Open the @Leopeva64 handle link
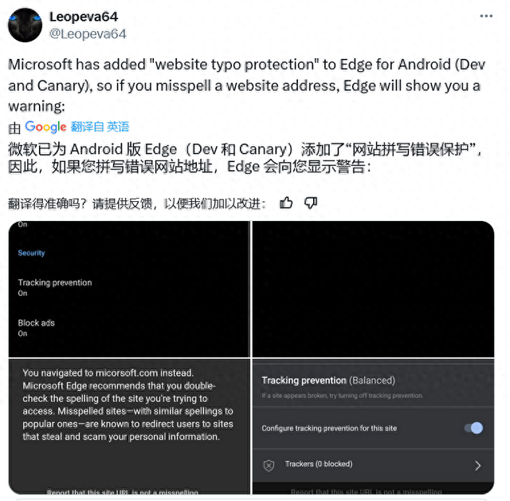510x501 pixels. tap(88, 34)
